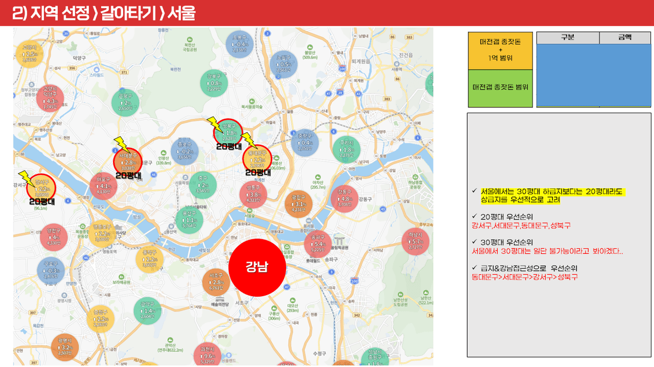Click the 중구 2% bubble
The image size is (654, 367).
coord(203,185)
